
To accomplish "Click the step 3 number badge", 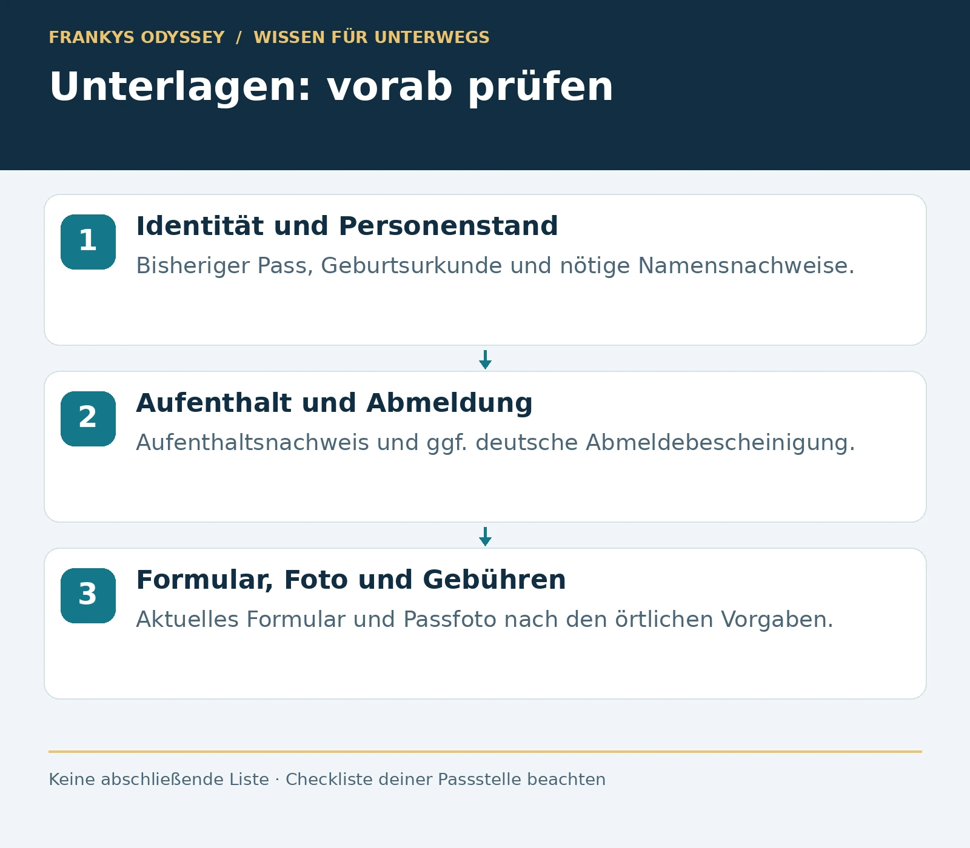I will 88,595.
